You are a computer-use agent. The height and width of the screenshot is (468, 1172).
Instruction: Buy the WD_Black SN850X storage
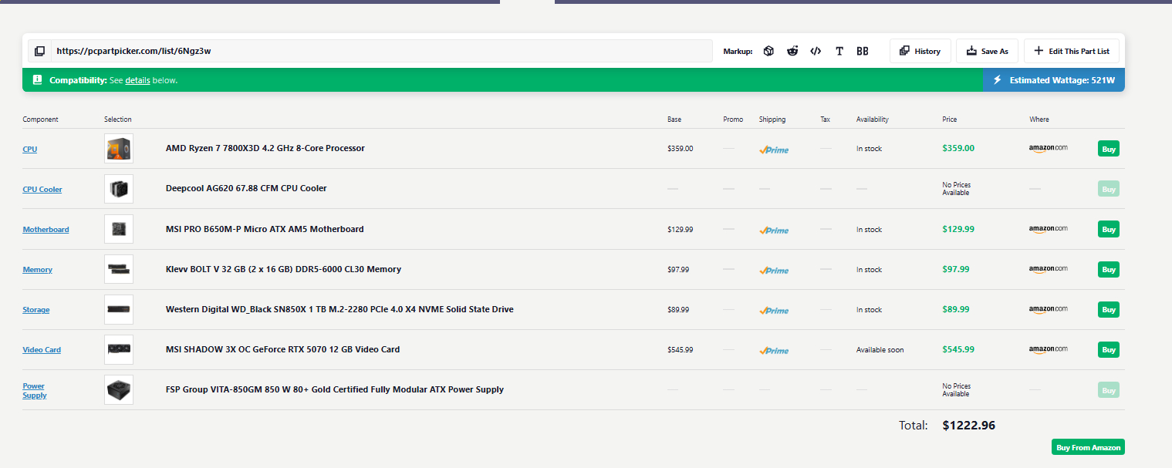coord(1109,309)
